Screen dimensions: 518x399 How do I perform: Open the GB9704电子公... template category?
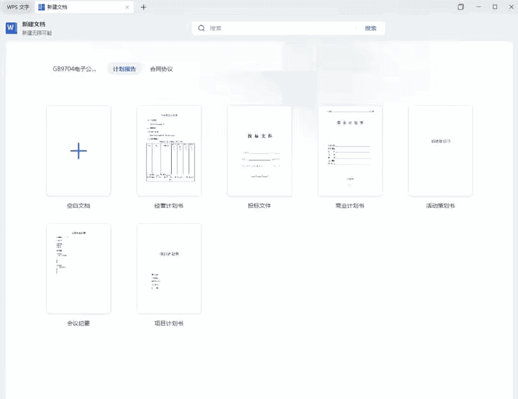click(74, 69)
